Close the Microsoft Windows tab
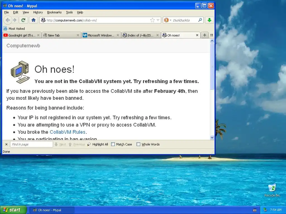286x214 pixels. pyautogui.click(x=118, y=35)
